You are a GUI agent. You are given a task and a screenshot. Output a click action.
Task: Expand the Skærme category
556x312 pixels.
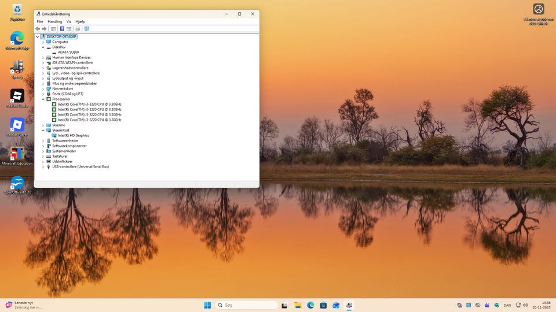[43, 125]
